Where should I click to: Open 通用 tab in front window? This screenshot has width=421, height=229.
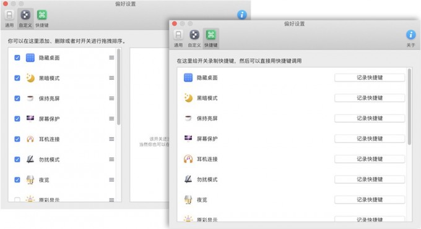pyautogui.click(x=178, y=38)
